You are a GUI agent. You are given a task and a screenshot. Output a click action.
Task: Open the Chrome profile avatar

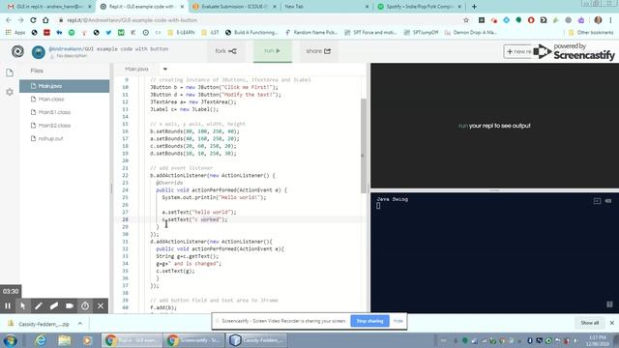598,20
